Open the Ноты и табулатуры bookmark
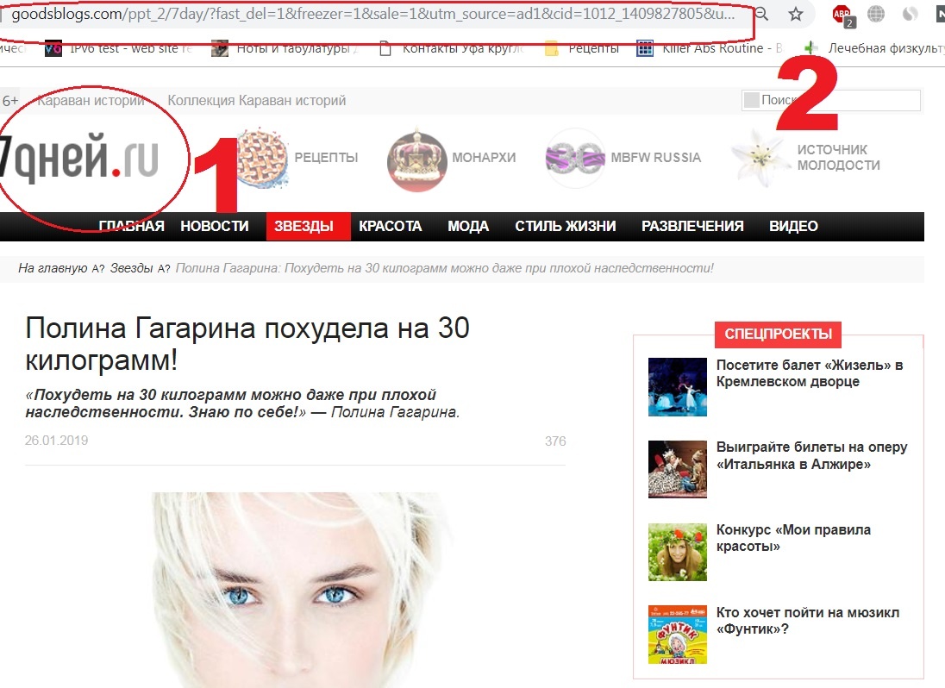Screen dimensions: 945x688 [x=285, y=48]
